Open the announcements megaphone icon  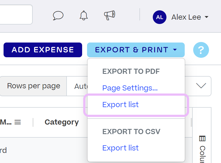tap(109, 15)
